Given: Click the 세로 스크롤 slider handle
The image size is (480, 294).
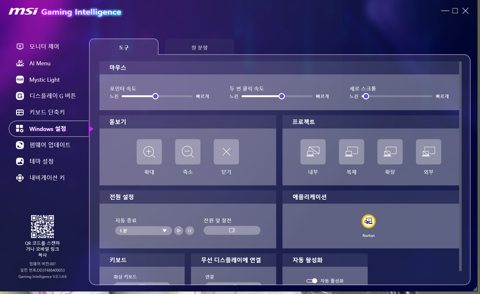Looking at the screenshot, I should [x=366, y=96].
